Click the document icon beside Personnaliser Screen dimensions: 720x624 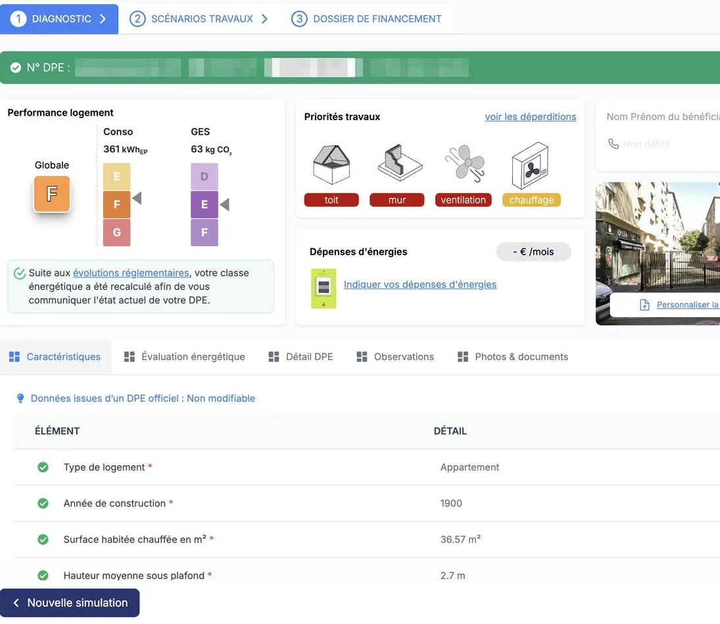tap(644, 305)
